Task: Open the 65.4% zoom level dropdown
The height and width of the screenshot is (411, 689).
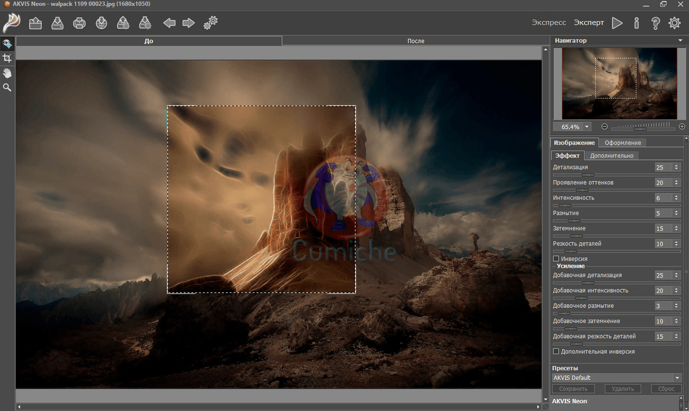Action: tap(587, 127)
